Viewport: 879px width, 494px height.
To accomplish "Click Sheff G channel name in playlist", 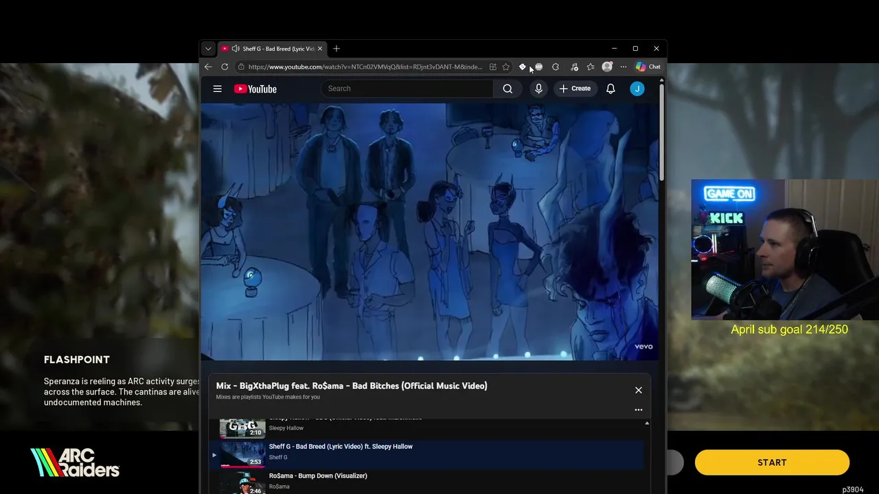I will [278, 458].
